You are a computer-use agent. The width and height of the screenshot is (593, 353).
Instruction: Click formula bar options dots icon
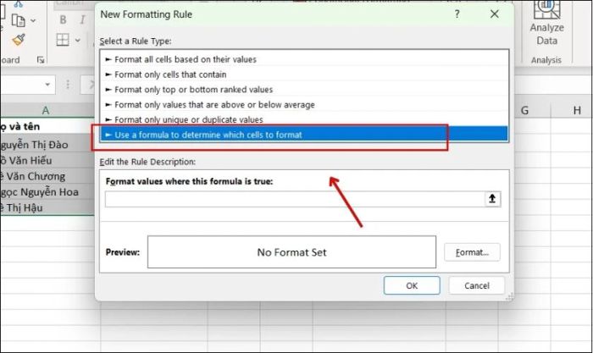68,85
